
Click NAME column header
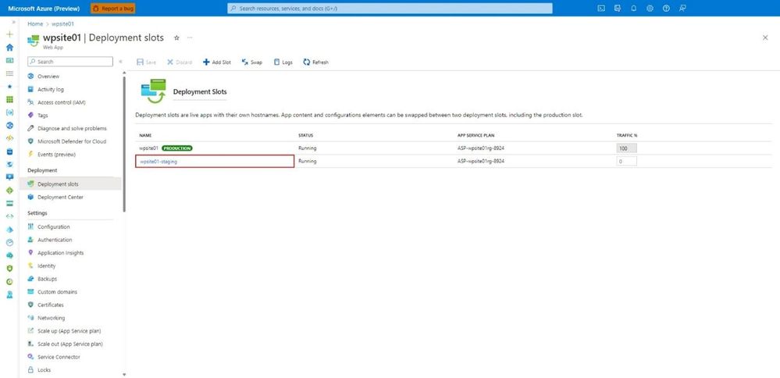[144, 135]
